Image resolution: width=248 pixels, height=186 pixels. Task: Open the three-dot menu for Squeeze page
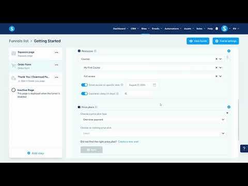click(56, 52)
